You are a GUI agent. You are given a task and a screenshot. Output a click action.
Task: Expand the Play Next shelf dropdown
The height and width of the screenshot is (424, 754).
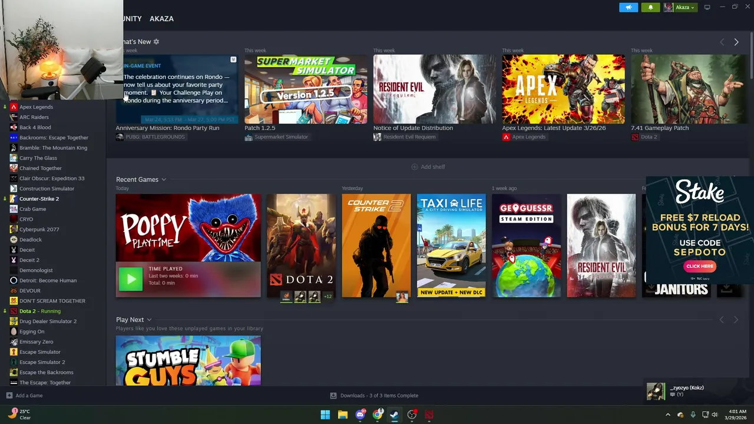click(x=150, y=320)
